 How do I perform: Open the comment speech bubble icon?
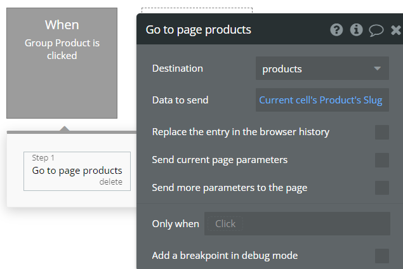coord(376,30)
